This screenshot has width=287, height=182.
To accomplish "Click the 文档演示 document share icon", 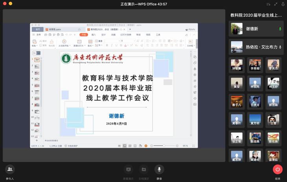I will (143, 169).
